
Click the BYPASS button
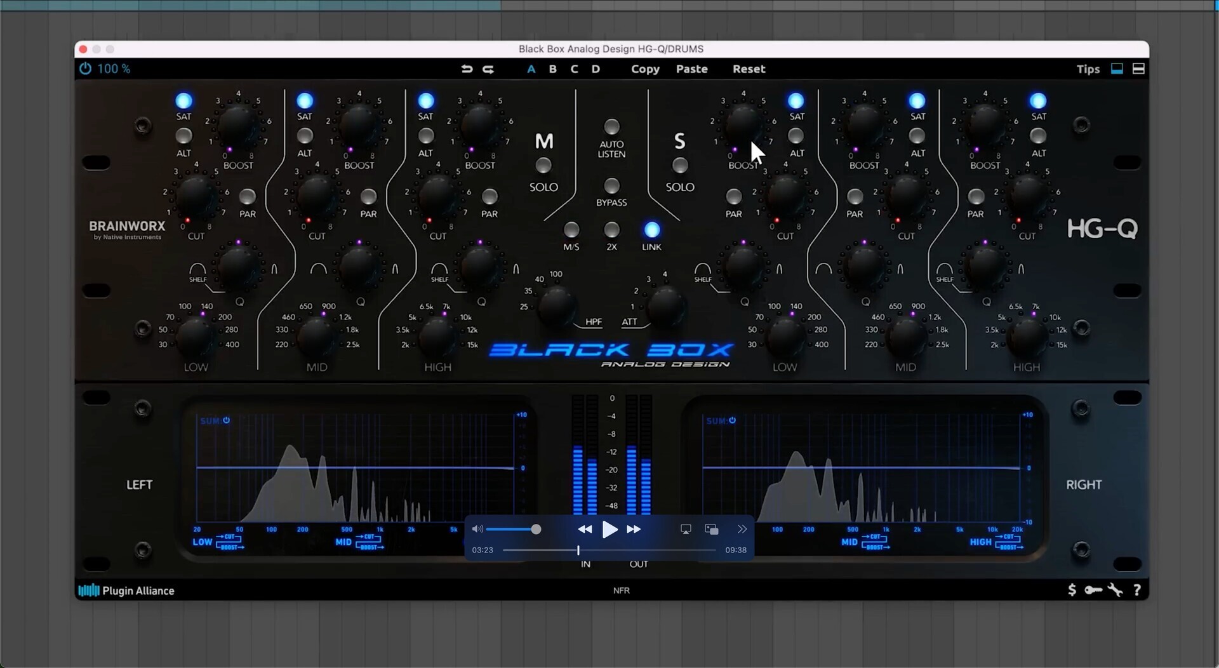(611, 185)
